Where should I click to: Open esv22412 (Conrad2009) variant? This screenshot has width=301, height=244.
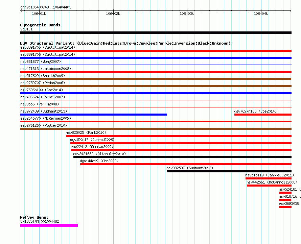pos(92,147)
